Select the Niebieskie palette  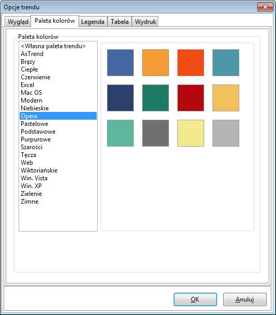click(58, 108)
